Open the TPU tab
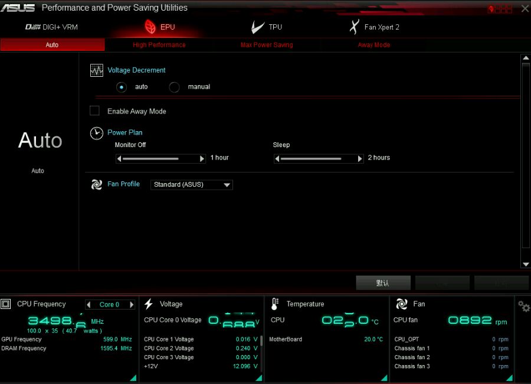 (267, 27)
